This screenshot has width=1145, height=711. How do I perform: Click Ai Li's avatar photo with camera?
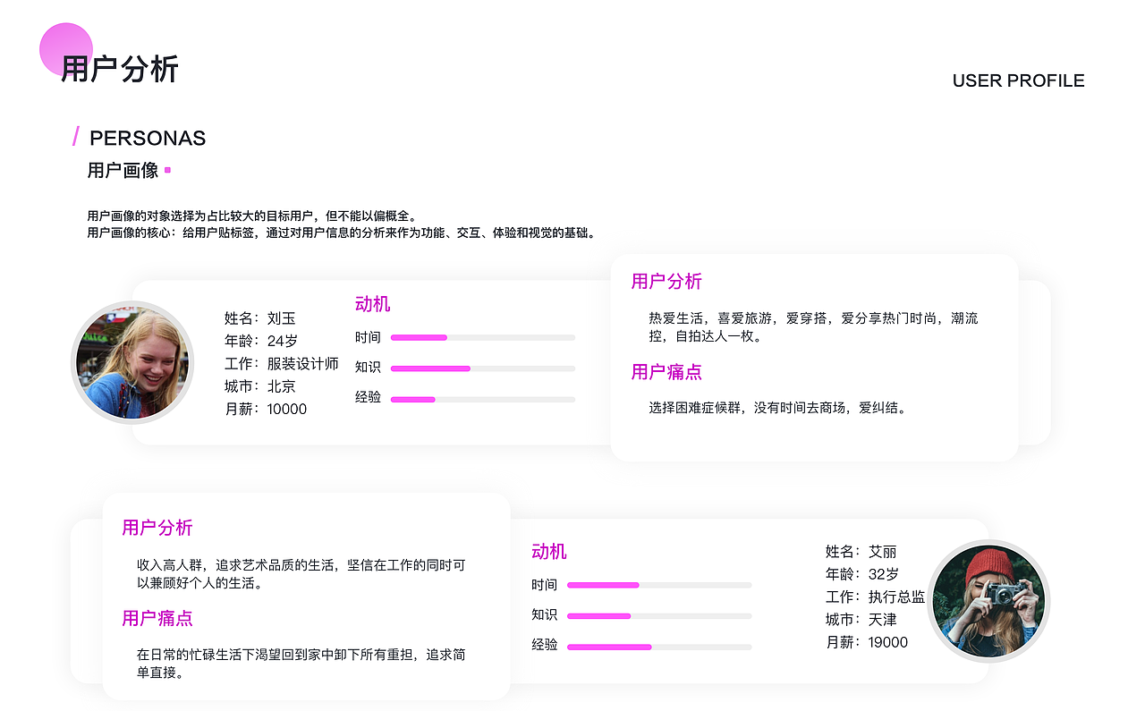pyautogui.click(x=988, y=601)
